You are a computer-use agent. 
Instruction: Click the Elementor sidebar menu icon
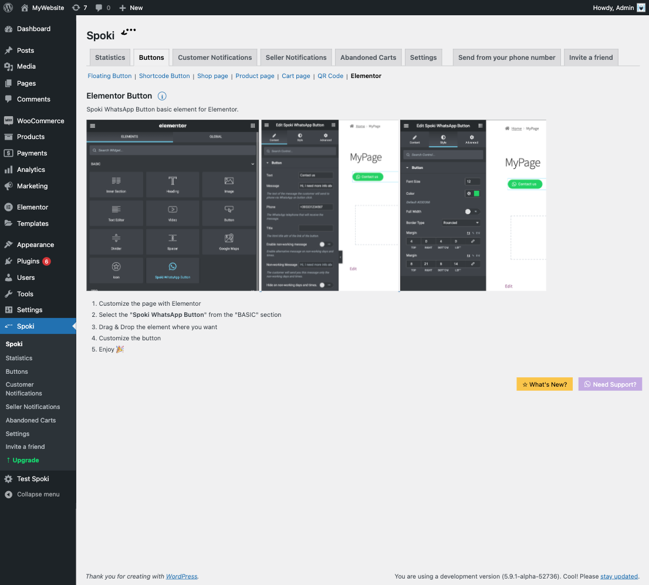click(9, 207)
